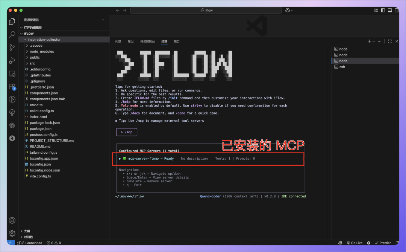The height and width of the screenshot is (252, 406).
Task: Click the IDE connected status text
Action: [293, 197]
